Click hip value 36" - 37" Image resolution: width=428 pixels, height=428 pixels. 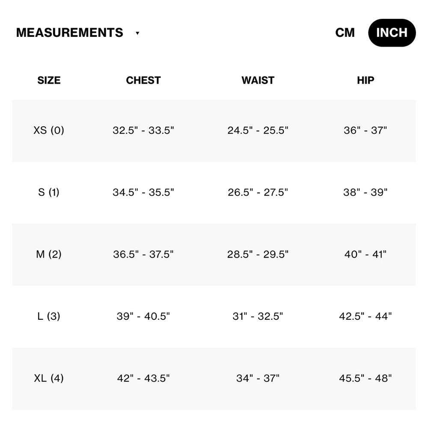366,130
